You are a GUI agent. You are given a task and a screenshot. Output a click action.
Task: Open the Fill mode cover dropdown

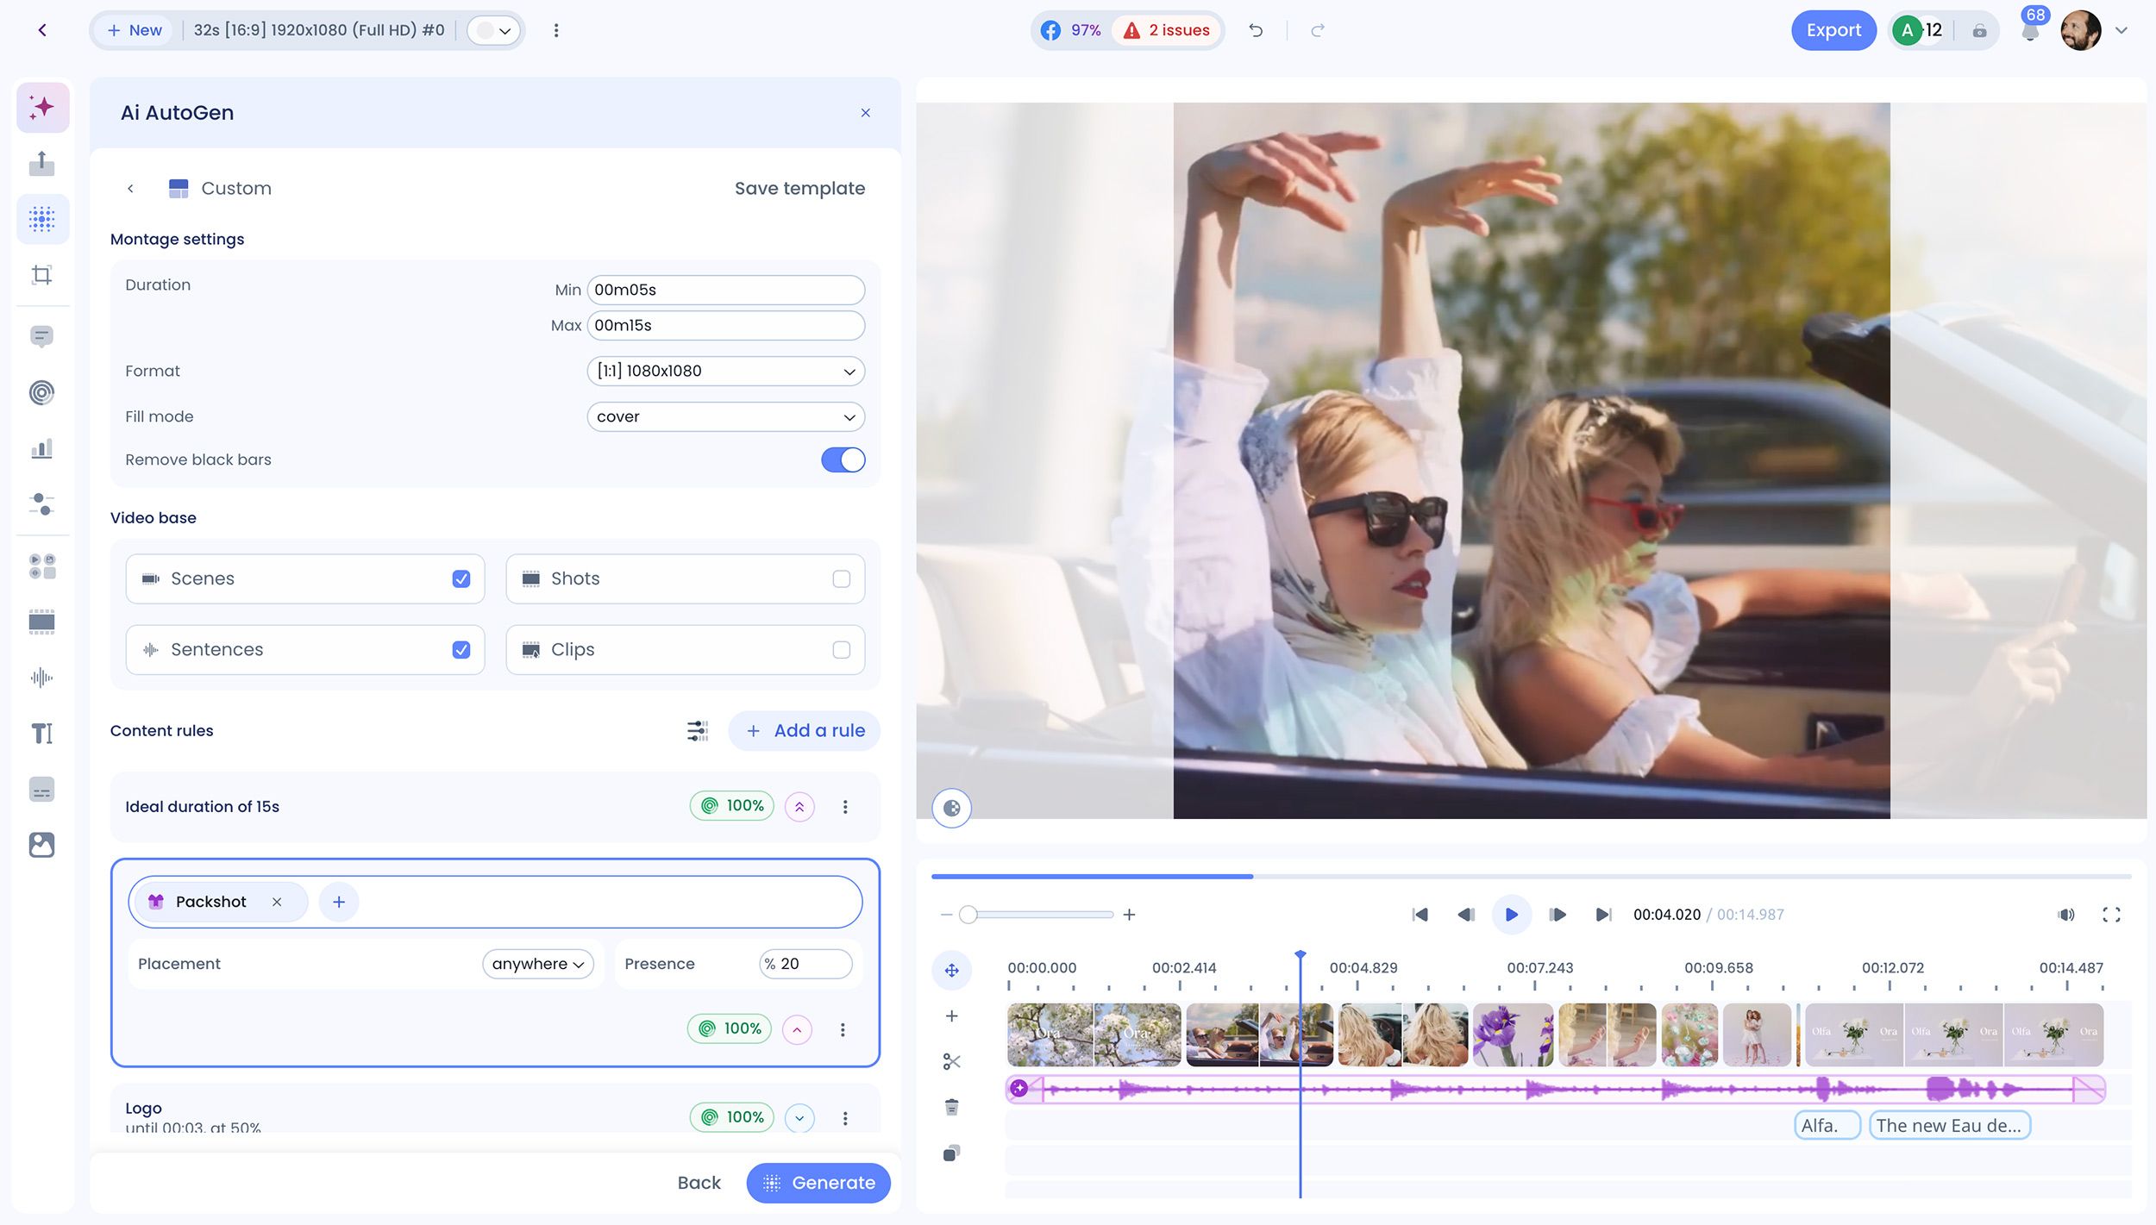pyautogui.click(x=725, y=417)
